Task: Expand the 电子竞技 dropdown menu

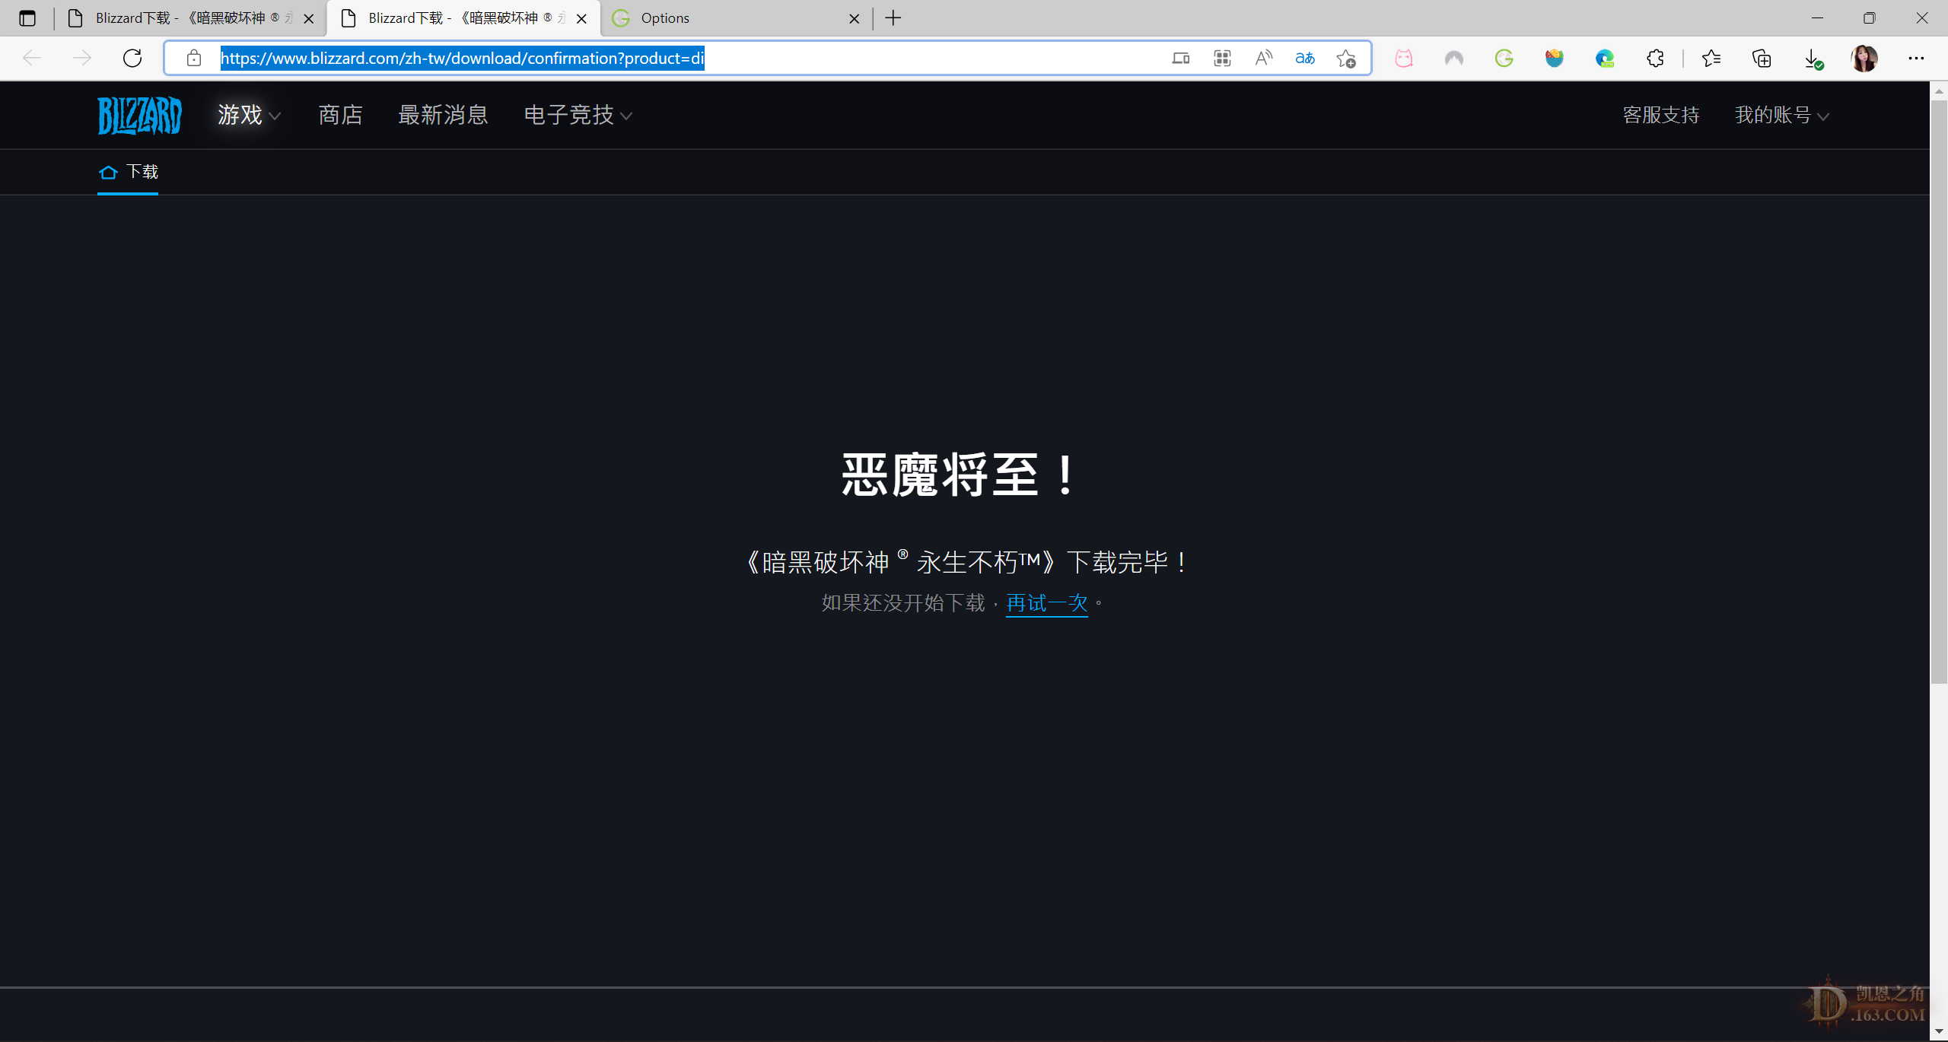Action: click(x=578, y=116)
